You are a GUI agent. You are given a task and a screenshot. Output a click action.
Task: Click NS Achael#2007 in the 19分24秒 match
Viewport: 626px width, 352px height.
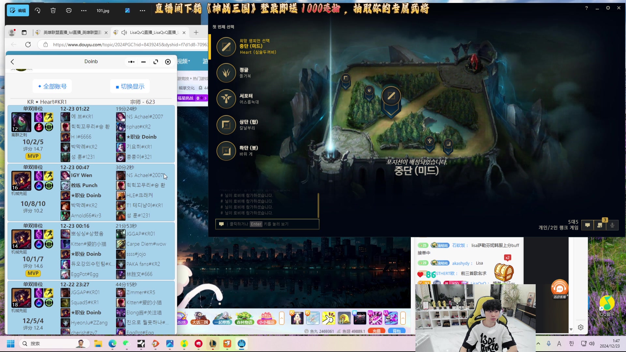pyautogui.click(x=144, y=117)
